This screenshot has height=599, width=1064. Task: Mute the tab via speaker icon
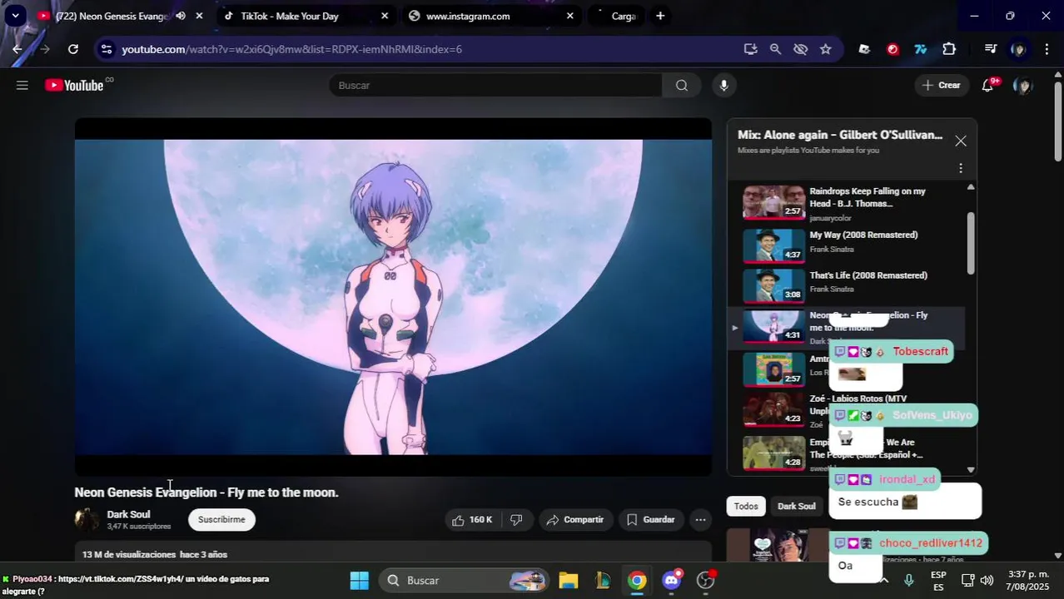tap(180, 16)
